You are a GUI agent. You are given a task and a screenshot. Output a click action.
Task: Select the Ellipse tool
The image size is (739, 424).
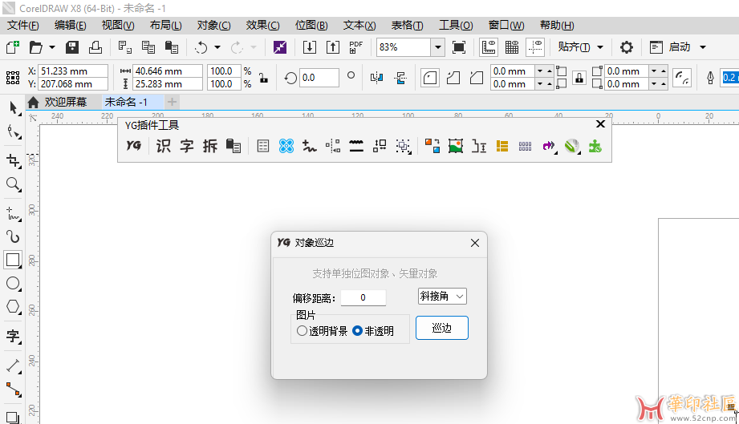tap(13, 283)
